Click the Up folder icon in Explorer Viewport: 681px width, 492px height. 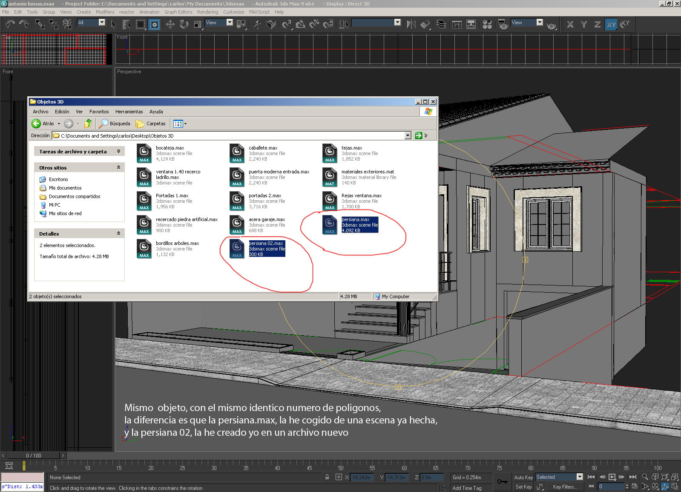click(x=88, y=124)
